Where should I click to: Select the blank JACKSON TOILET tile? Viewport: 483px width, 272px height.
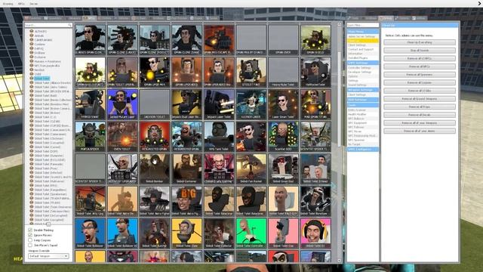[x=155, y=104]
